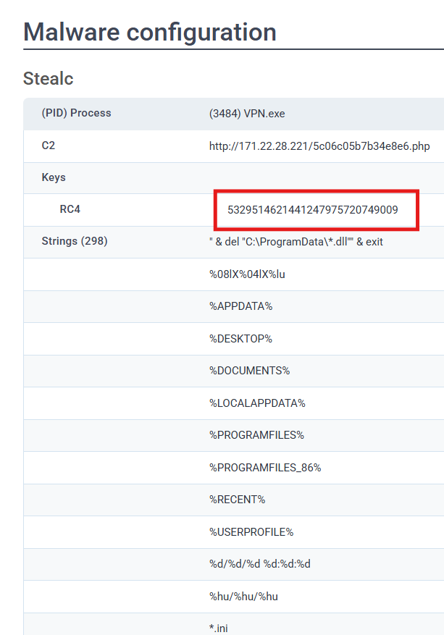The height and width of the screenshot is (635, 444).
Task: Select the (3484) VPN.exe process value
Action: [246, 114]
